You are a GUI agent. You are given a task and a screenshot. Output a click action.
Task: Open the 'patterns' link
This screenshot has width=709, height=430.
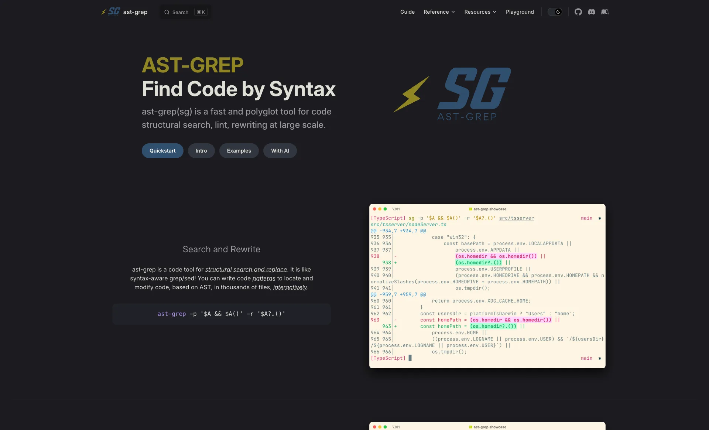[x=264, y=278]
